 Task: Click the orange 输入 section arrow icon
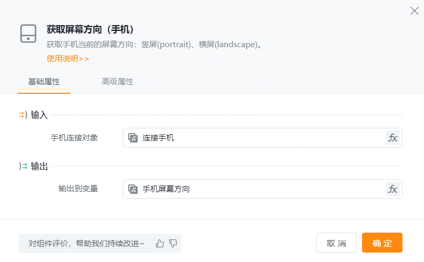[23, 115]
